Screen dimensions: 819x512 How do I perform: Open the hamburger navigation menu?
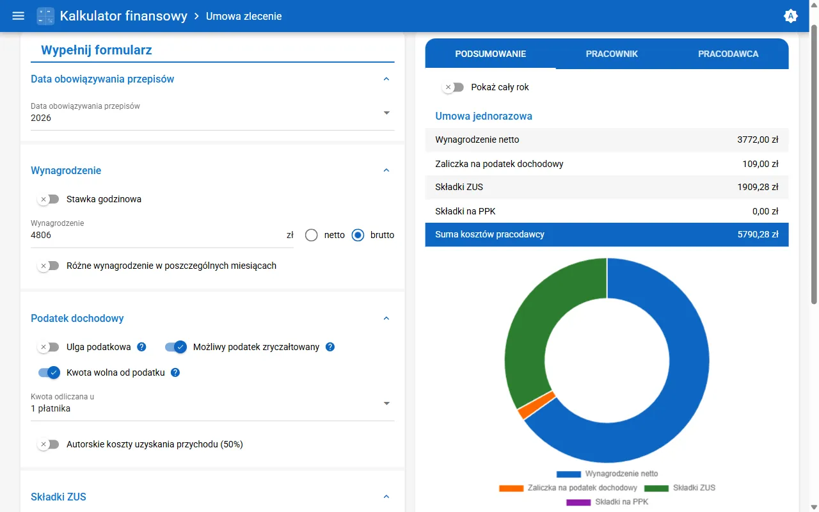click(19, 16)
